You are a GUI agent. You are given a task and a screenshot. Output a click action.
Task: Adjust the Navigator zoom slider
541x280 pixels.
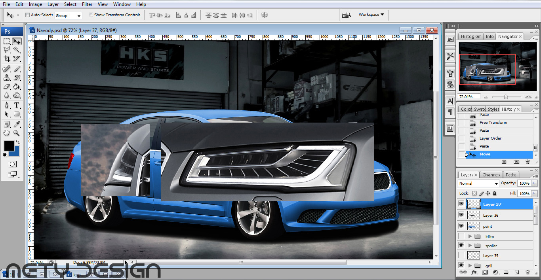coord(506,96)
